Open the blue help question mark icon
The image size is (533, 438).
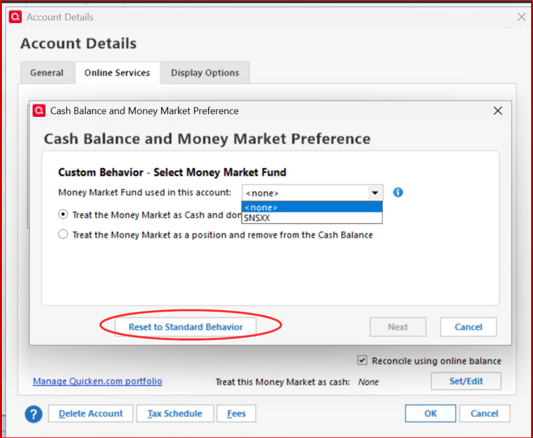point(33,414)
